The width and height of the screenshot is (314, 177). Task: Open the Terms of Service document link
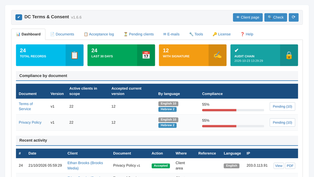(26, 106)
